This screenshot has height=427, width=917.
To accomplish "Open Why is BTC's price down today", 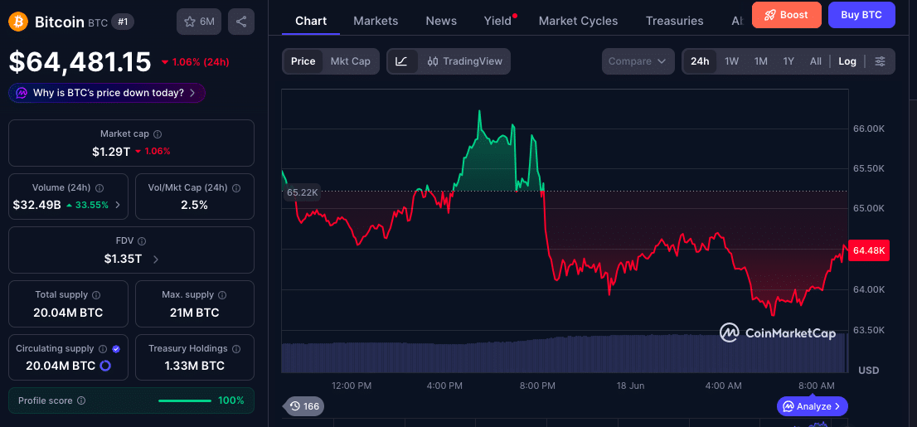I will coord(106,92).
